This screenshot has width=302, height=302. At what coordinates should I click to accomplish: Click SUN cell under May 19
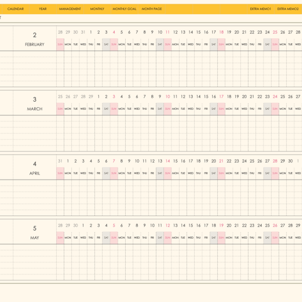[x=221, y=238]
